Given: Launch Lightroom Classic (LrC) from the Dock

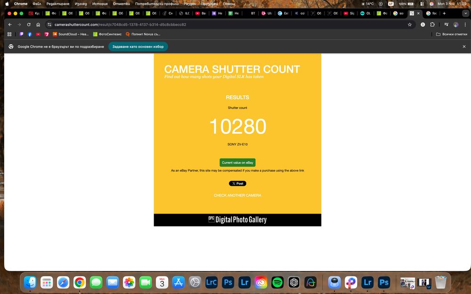Looking at the screenshot, I should pyautogui.click(x=211, y=282).
